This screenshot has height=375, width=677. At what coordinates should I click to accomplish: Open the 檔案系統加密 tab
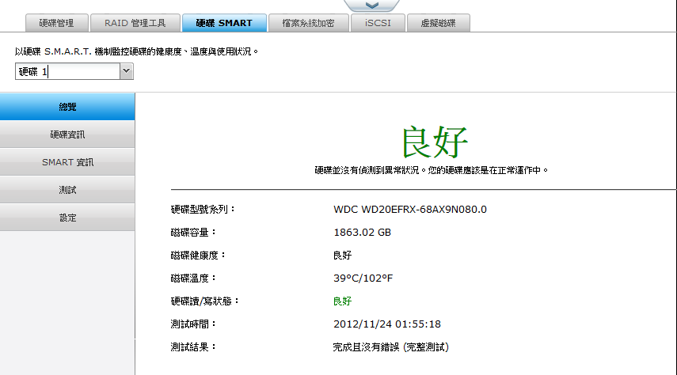(x=308, y=23)
